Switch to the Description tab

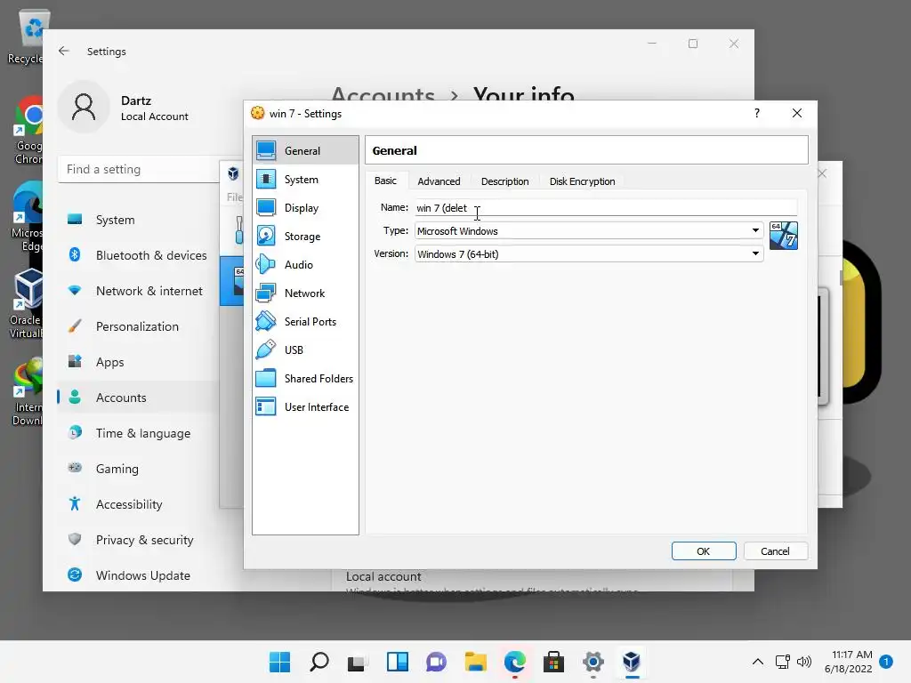pyautogui.click(x=505, y=181)
